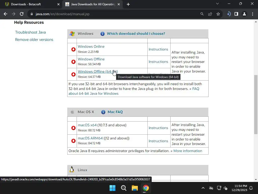The image size is (258, 194).
Task: Open the Windows Start menu
Action: tap(113, 188)
